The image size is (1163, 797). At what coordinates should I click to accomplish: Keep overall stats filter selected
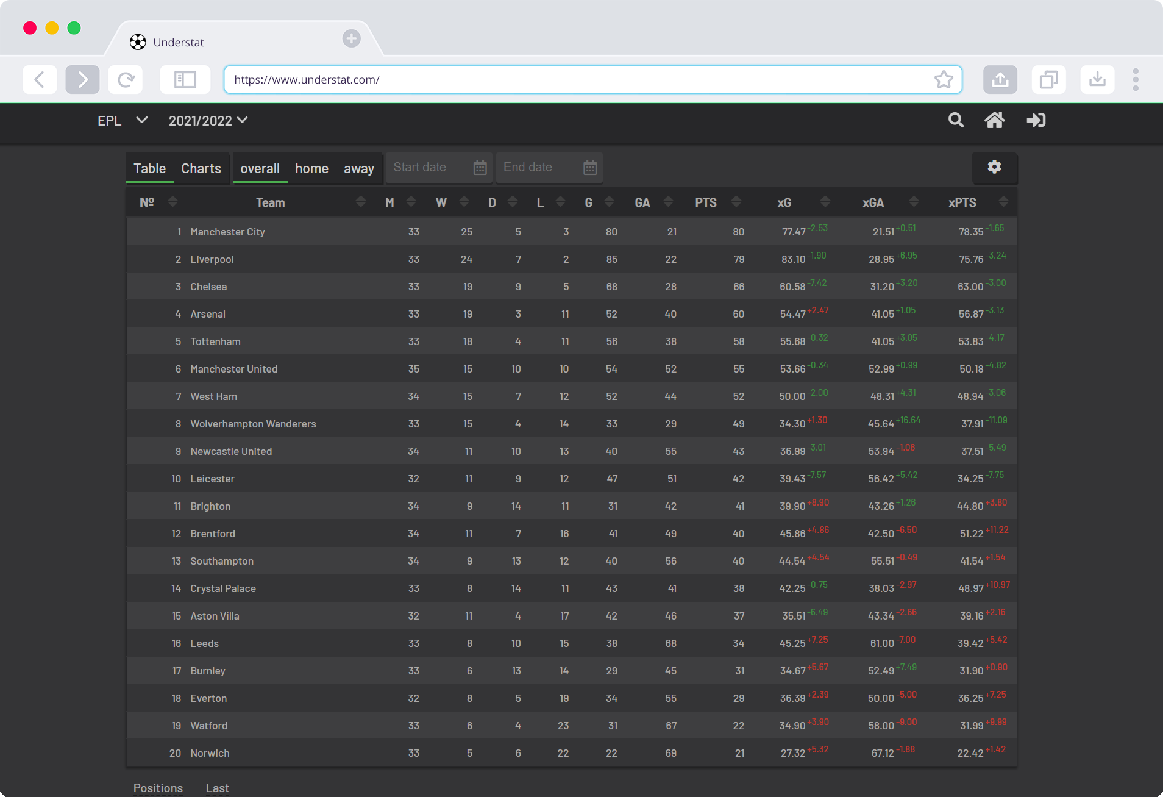point(260,168)
